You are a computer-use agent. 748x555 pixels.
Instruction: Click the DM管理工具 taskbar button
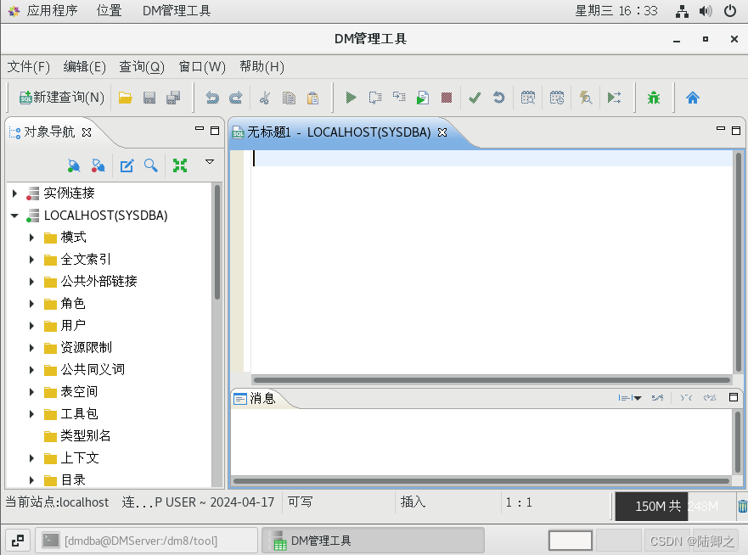tap(373, 541)
